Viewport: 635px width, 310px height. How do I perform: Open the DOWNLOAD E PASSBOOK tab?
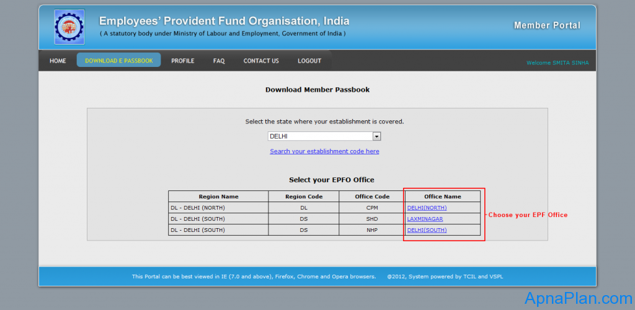pos(118,61)
